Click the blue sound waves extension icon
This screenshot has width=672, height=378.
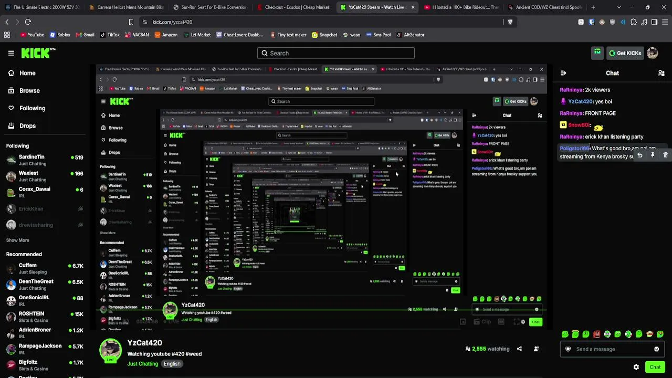623,22
